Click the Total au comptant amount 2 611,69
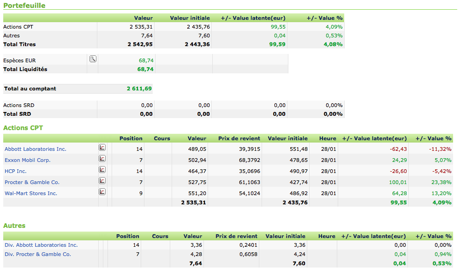 139,89
